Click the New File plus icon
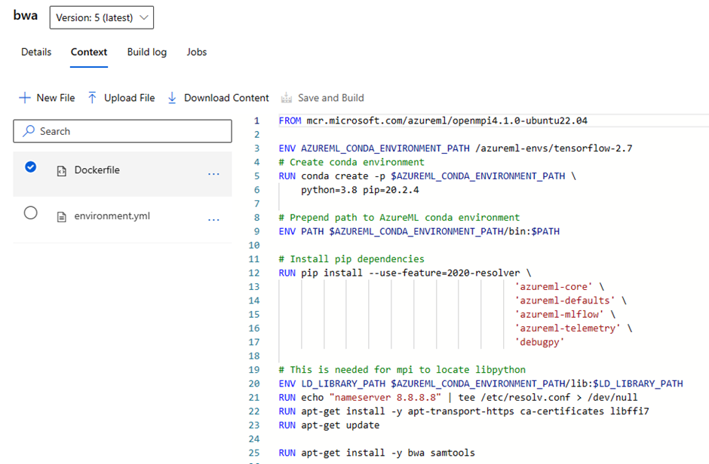709x464 pixels. (x=24, y=98)
